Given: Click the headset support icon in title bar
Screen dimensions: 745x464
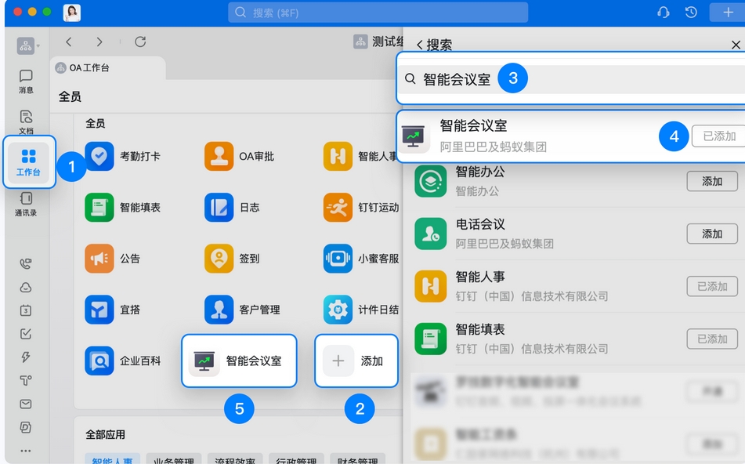Looking at the screenshot, I should click(664, 13).
